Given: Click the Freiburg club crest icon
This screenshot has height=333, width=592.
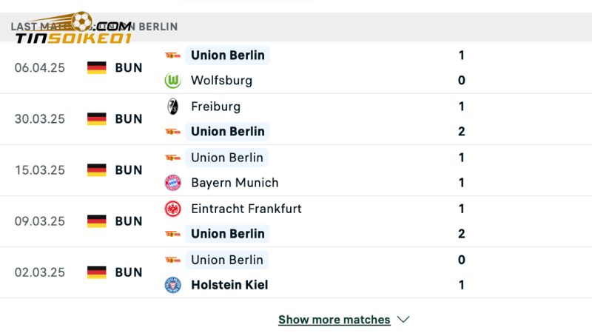Looking at the screenshot, I should tap(172, 107).
